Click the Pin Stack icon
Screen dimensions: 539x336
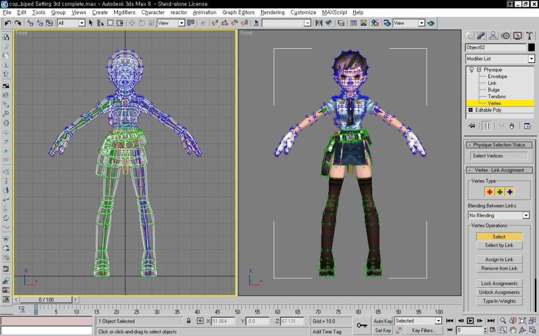click(472, 126)
